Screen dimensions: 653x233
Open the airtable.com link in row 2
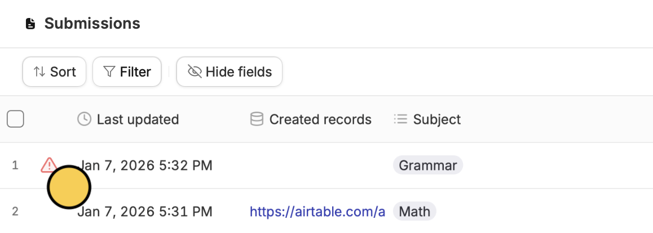(x=317, y=212)
